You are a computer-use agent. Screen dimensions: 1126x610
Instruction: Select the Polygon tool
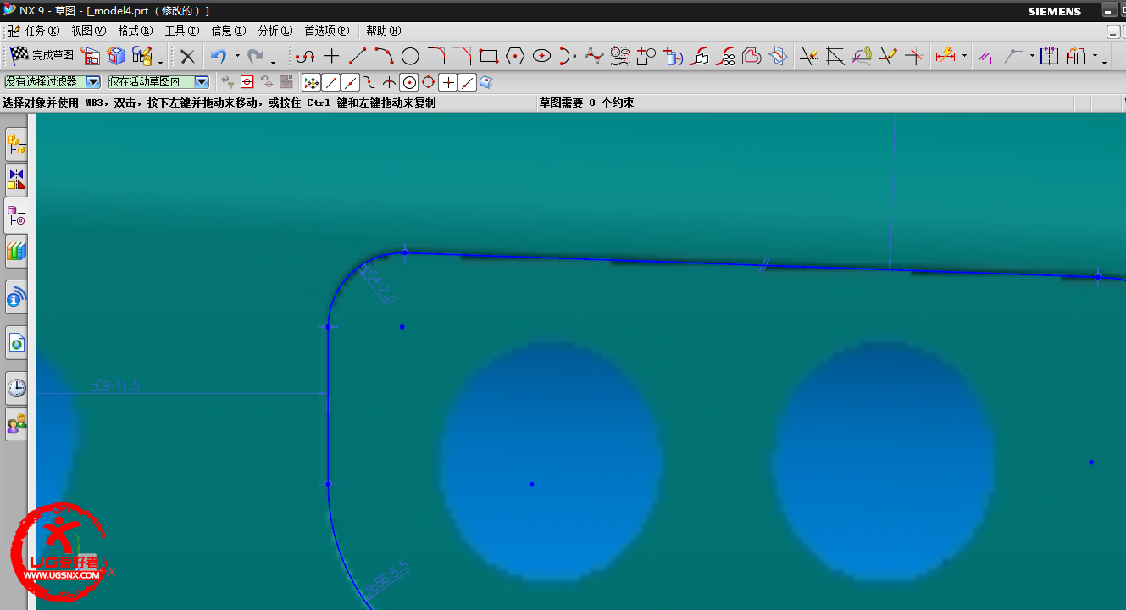(515, 57)
